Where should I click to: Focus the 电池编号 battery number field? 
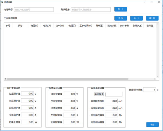point(34,9)
